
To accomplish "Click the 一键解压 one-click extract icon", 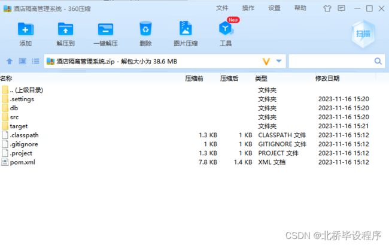I will pyautogui.click(x=106, y=29).
